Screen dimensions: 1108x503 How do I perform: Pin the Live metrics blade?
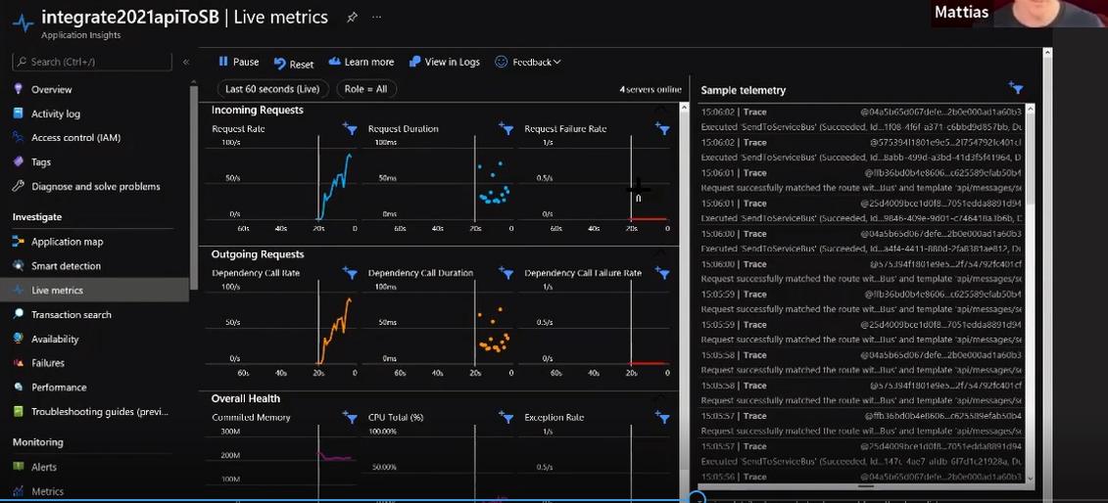coord(352,18)
